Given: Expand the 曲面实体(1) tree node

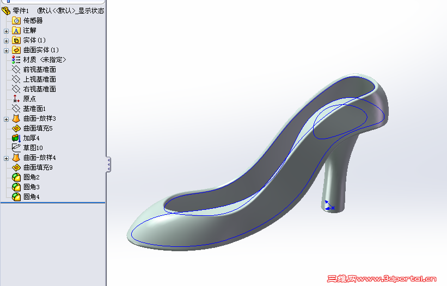Looking at the screenshot, I should 7,51.
